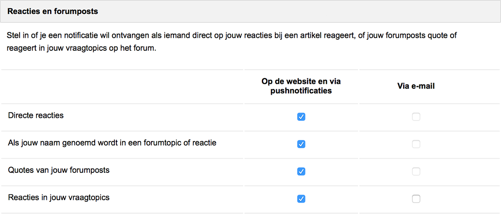Click the 'Via e-mail' column header

tap(416, 86)
